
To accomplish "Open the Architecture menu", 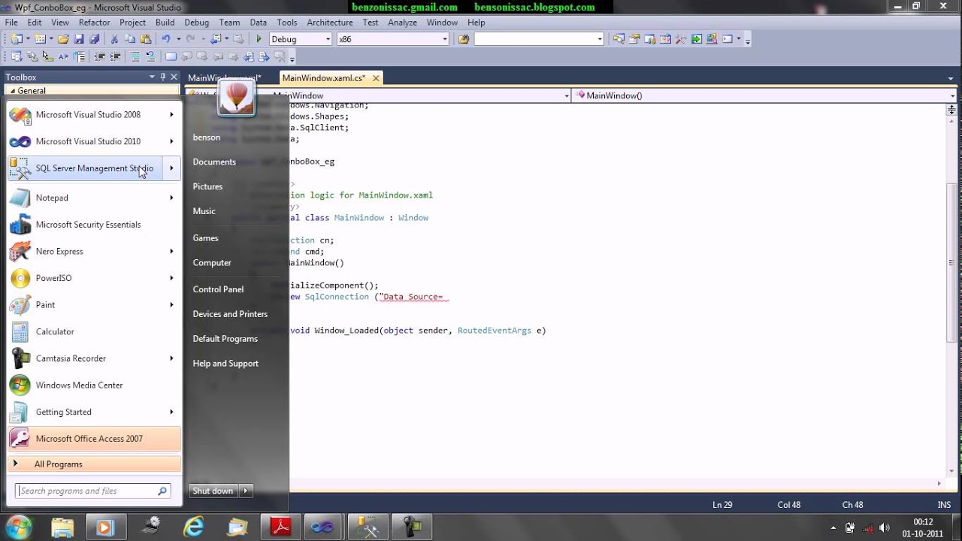I will point(330,23).
